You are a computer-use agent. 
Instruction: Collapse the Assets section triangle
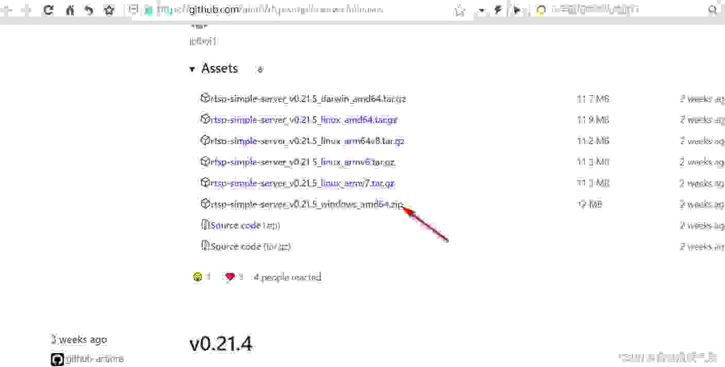[192, 69]
